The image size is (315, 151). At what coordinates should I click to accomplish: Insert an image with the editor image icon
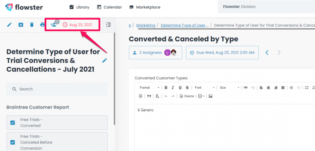(210, 96)
